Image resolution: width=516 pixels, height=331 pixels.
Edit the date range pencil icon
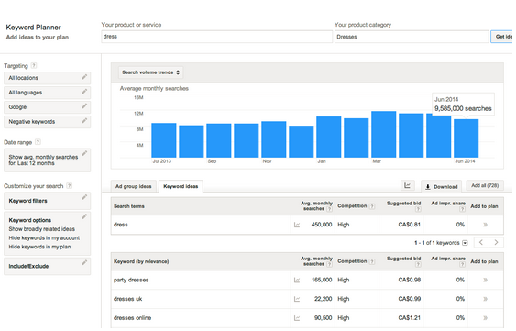pyautogui.click(x=84, y=153)
